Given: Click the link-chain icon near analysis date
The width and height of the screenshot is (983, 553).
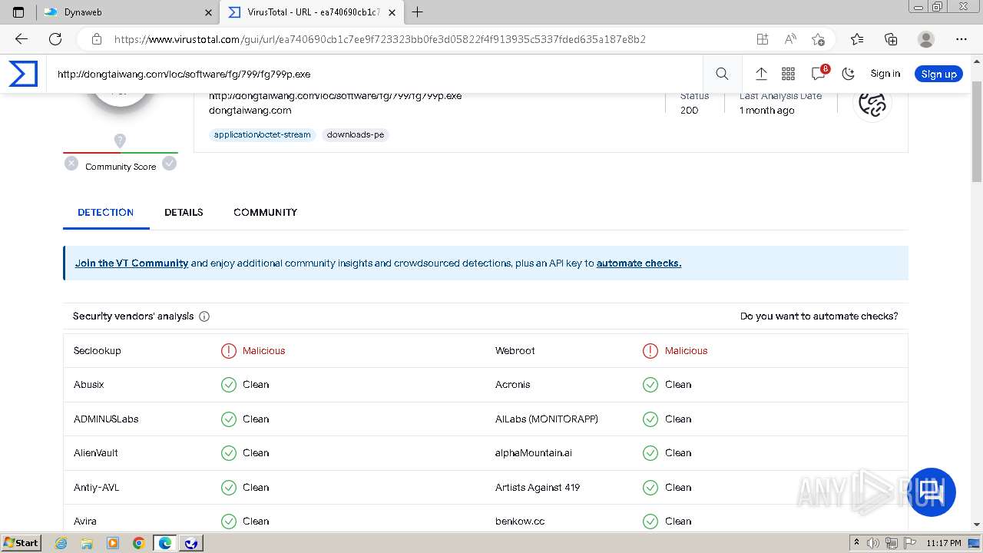Looking at the screenshot, I should (x=872, y=103).
